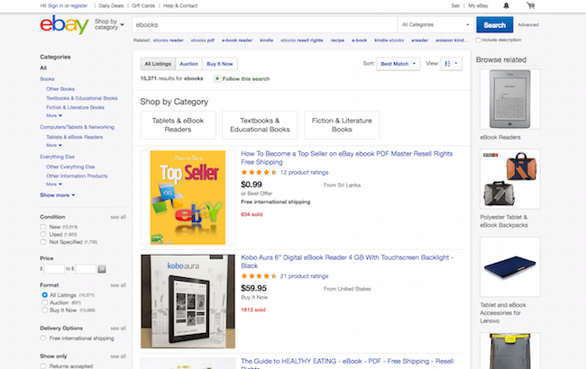
Task: Open My eBay menu
Action: [x=478, y=5]
